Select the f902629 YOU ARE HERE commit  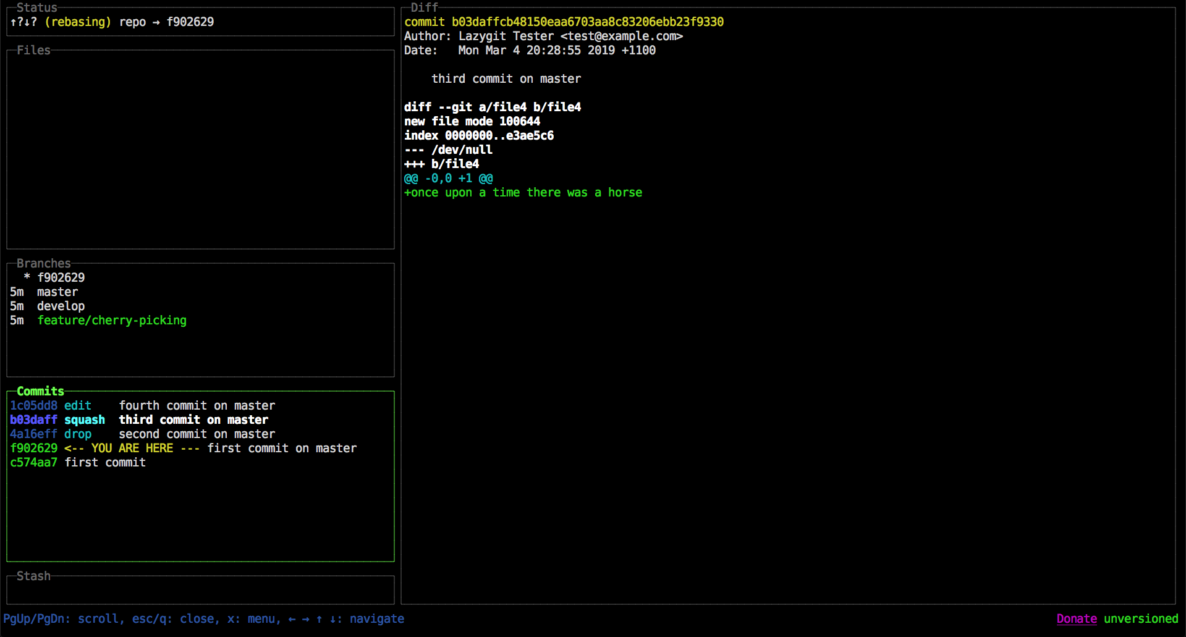coord(200,448)
